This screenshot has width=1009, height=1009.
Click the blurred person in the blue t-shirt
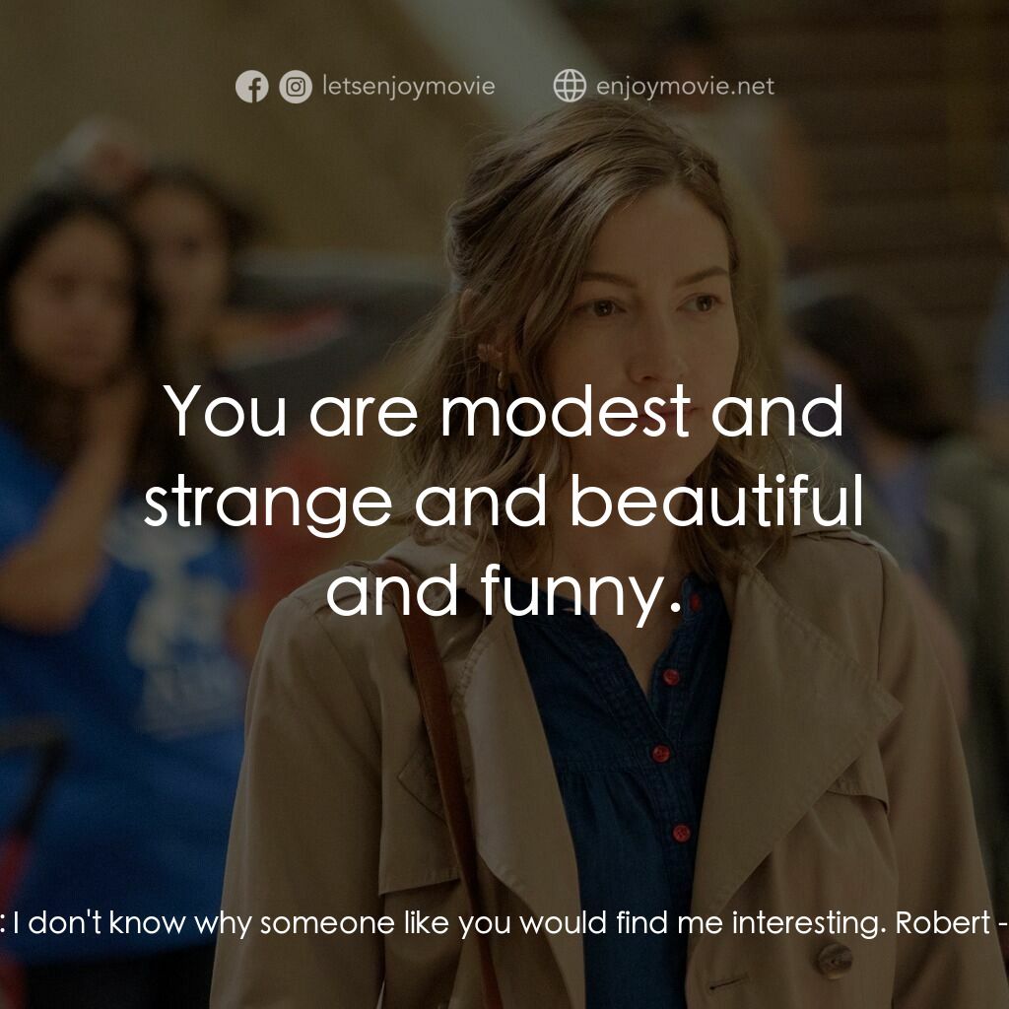(x=118, y=591)
